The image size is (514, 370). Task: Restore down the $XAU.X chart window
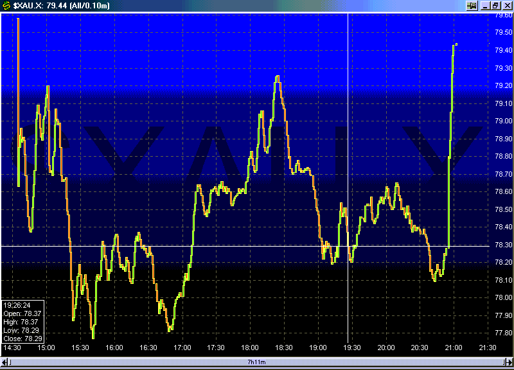coord(495,6)
